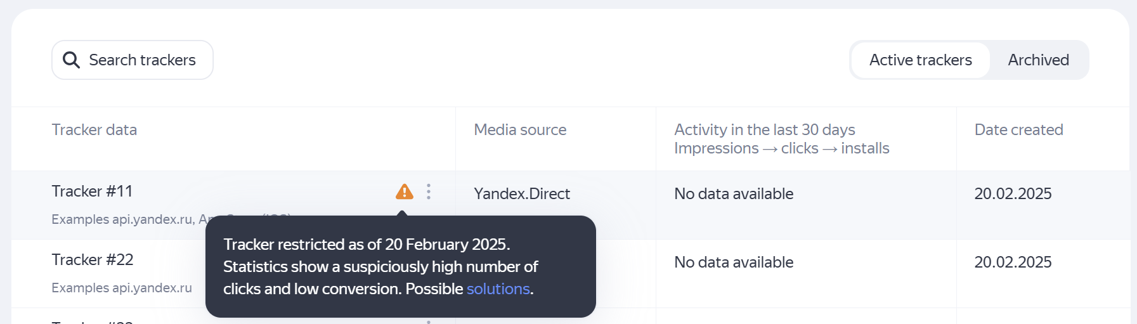Click Tracker #22 creation date 20.02.2025
This screenshot has height=324, width=1137.
coord(1013,262)
